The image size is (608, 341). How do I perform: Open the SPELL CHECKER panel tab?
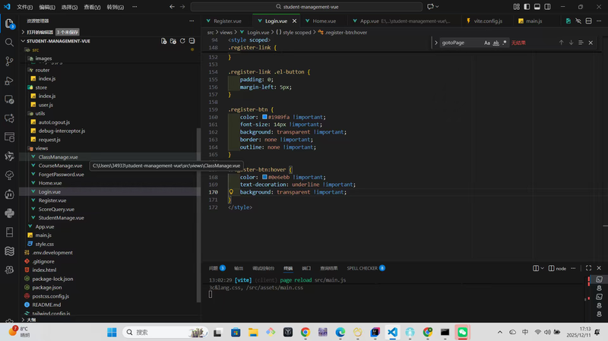363,268
